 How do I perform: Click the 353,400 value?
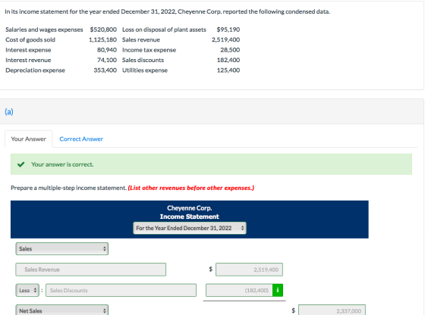point(105,70)
